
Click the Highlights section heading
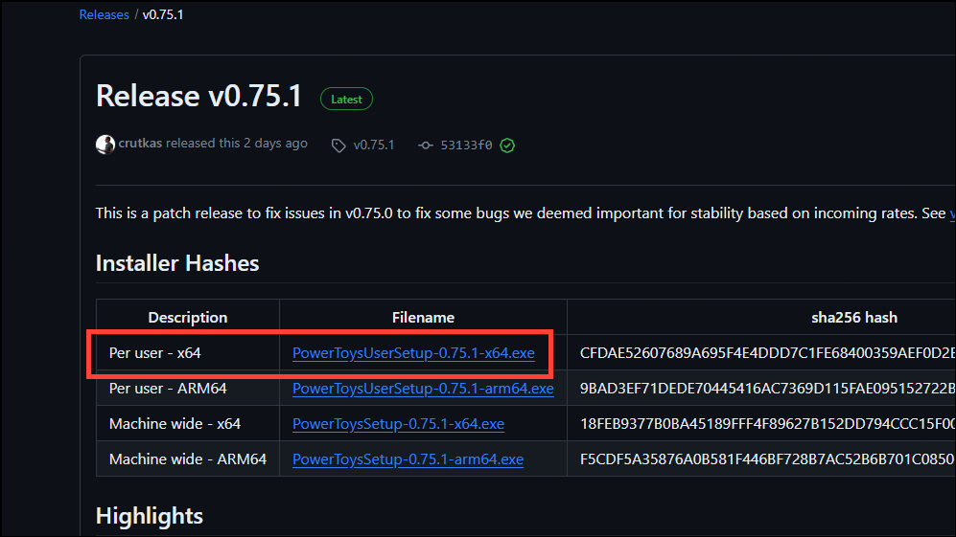tap(150, 516)
